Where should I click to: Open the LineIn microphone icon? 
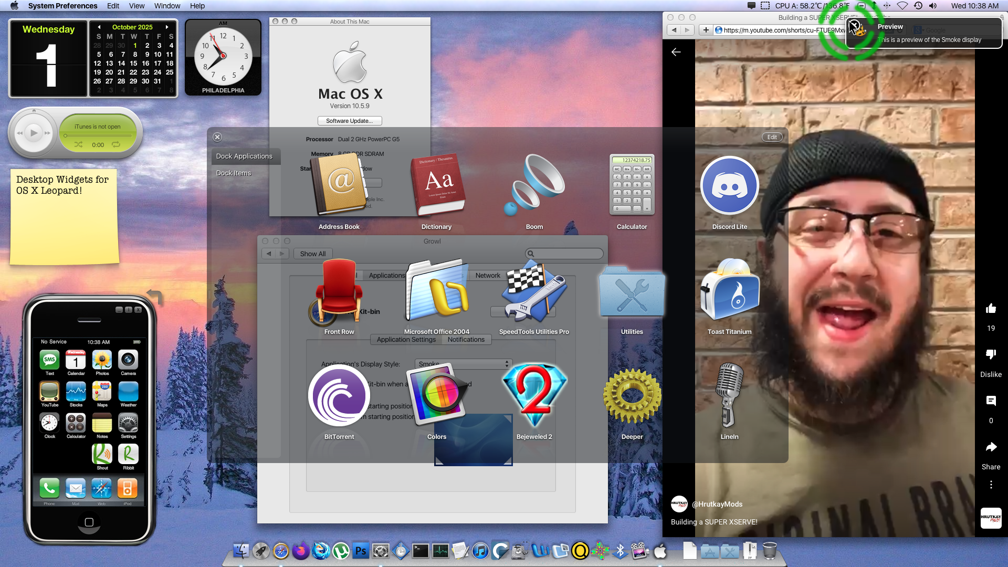729,396
